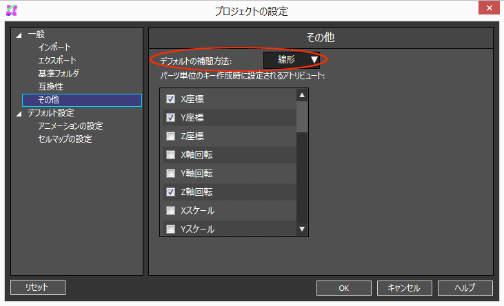Collapse the デフォルト設定 tree section
504x306 pixels.
pos(19,114)
